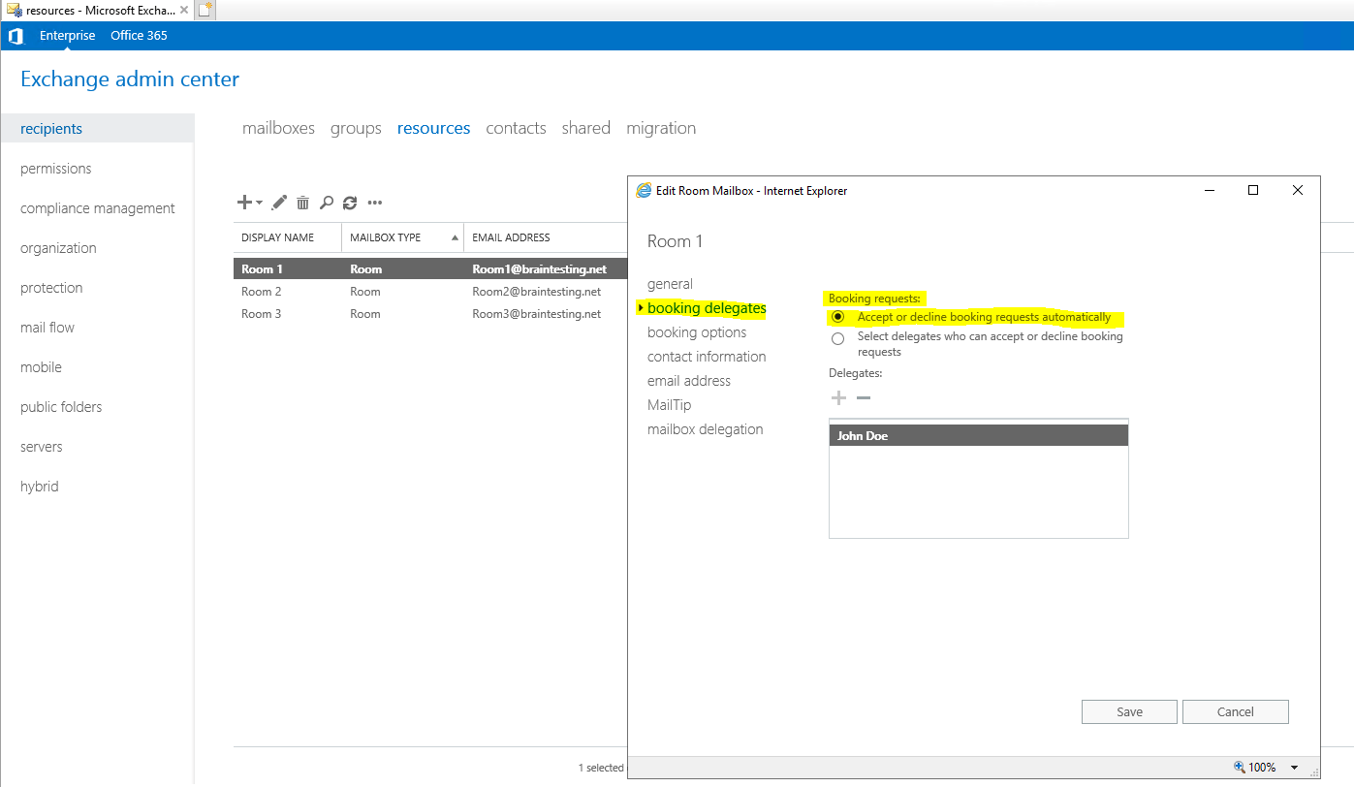
Task: Select the Edit pencil icon on the toolbar
Action: pyautogui.click(x=279, y=203)
